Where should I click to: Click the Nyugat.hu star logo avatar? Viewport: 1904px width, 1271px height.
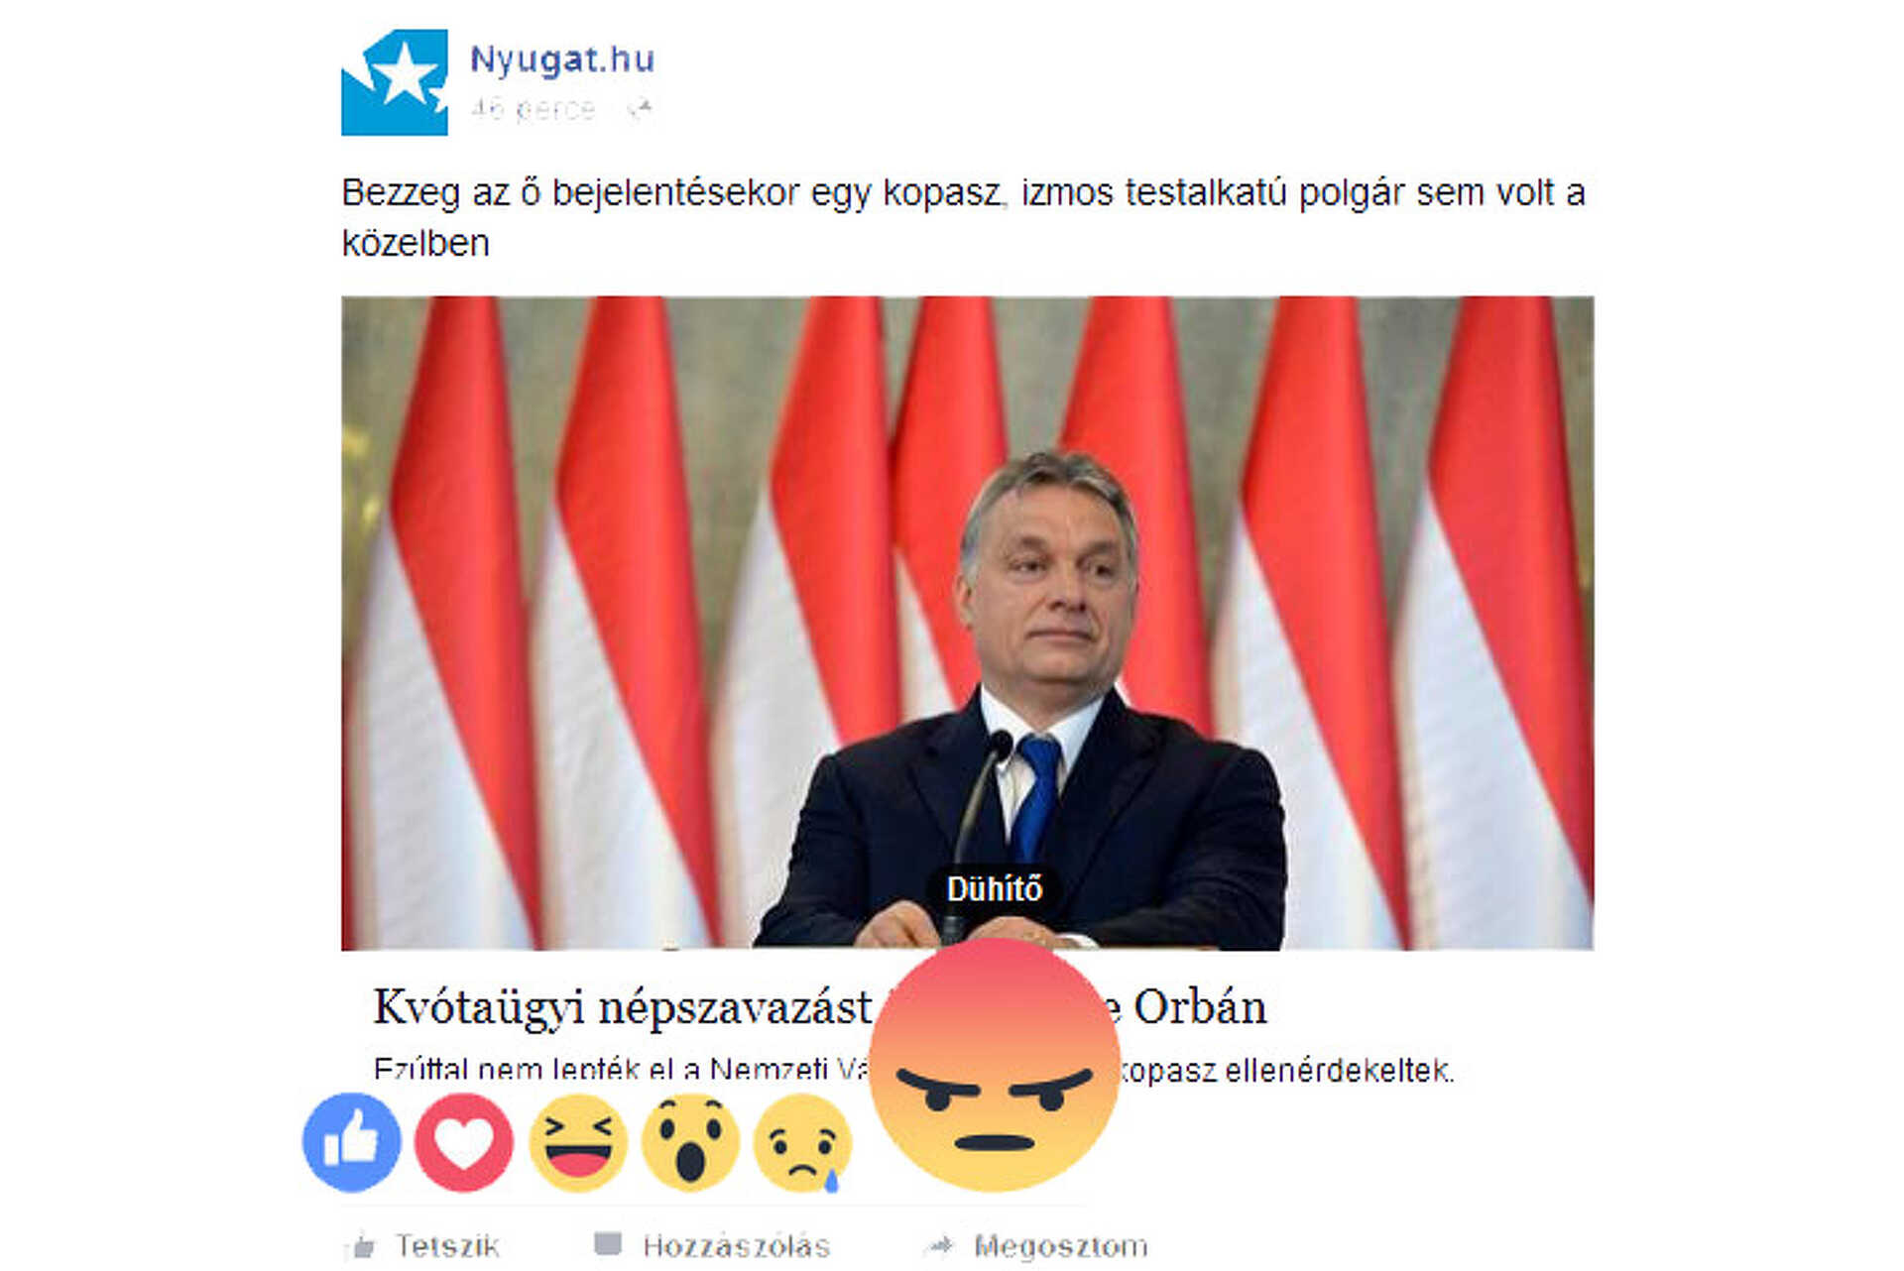(x=395, y=82)
